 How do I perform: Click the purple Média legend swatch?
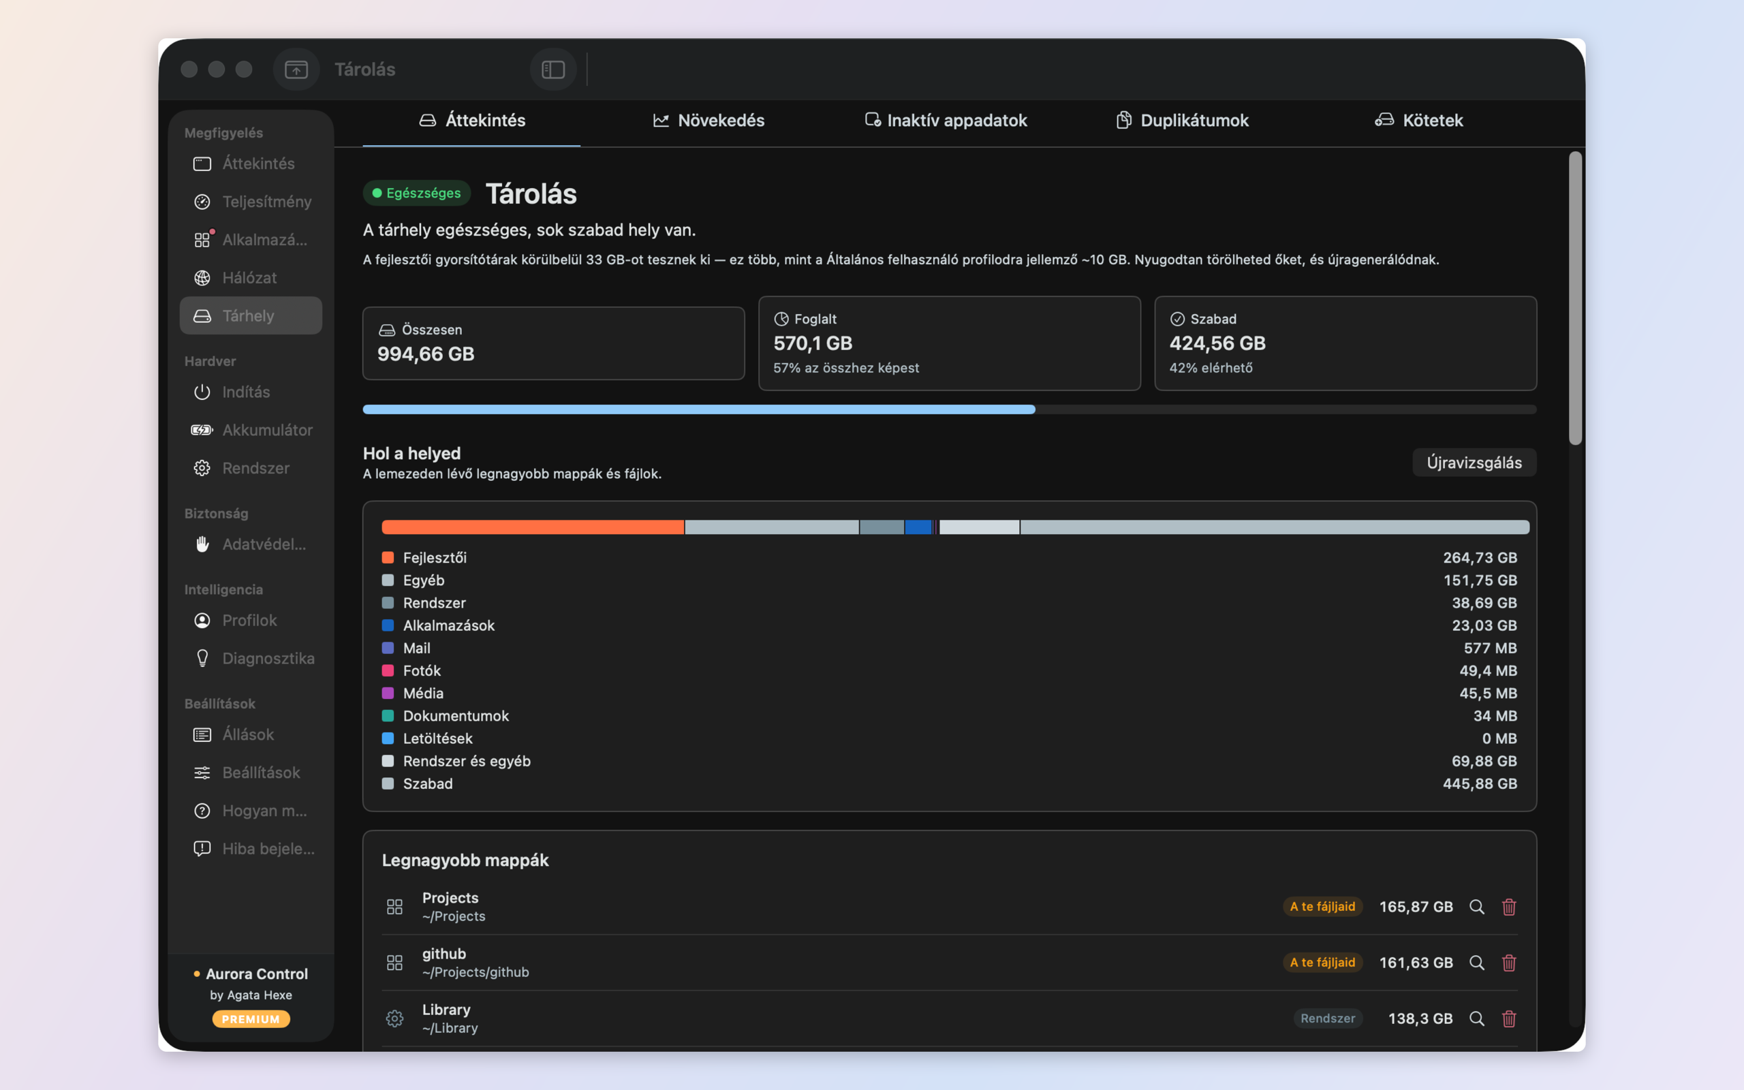click(388, 693)
